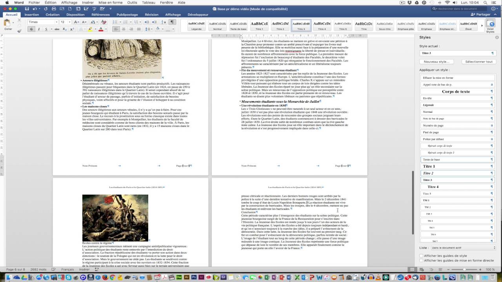The height and width of the screenshot is (282, 502).
Task: Click the undo arrow in the title bar
Action: tap(35, 9)
